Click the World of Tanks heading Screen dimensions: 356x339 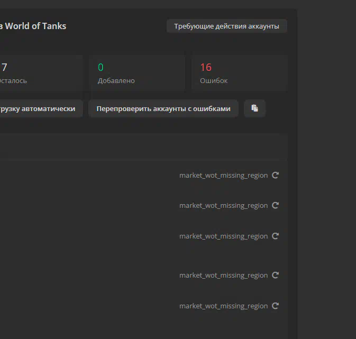33,26
